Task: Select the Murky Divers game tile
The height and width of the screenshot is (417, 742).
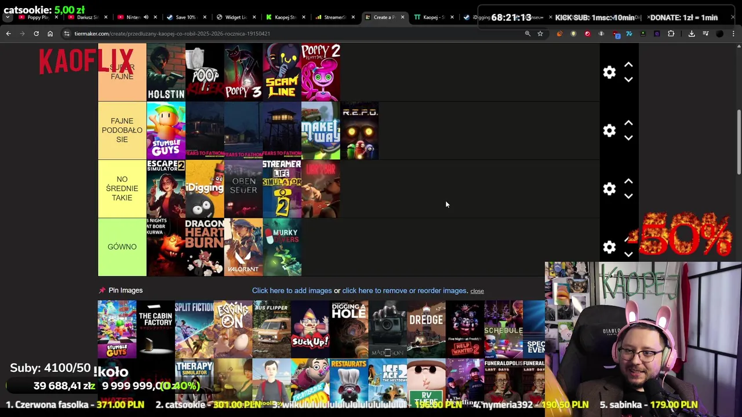Action: click(282, 247)
